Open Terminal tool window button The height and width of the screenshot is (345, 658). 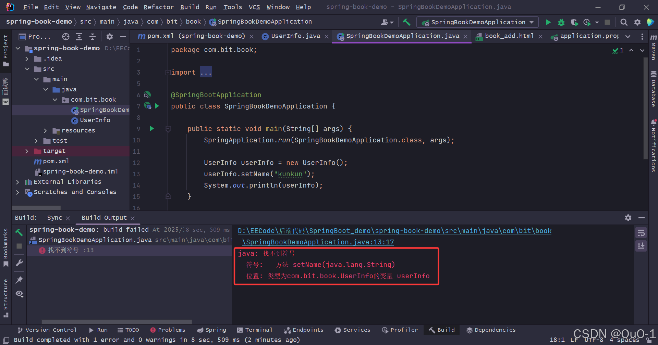[x=255, y=330]
